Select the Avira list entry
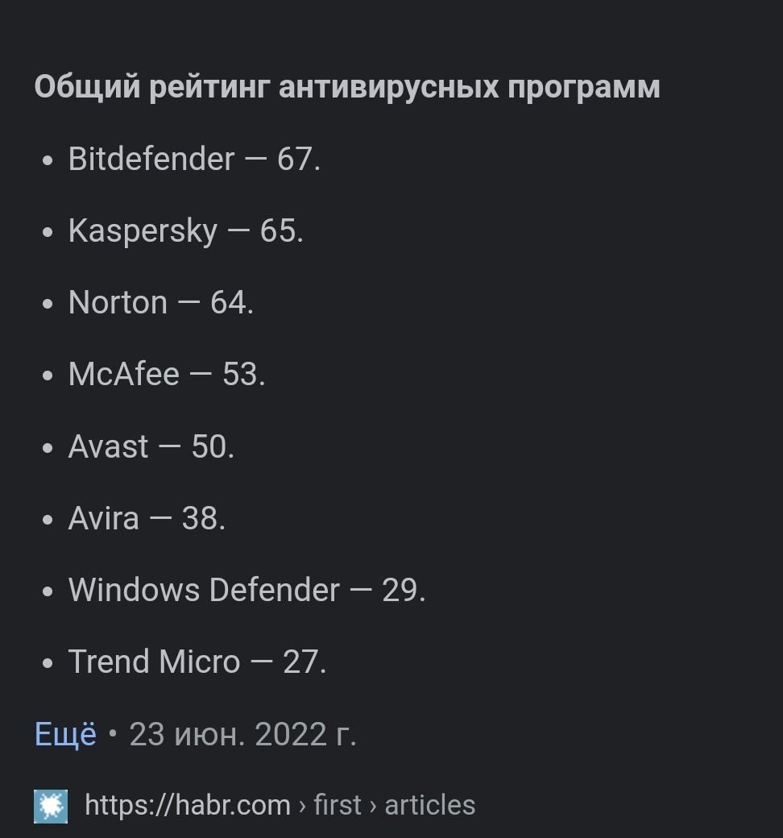Screen dimensions: 783x838 point(147,518)
